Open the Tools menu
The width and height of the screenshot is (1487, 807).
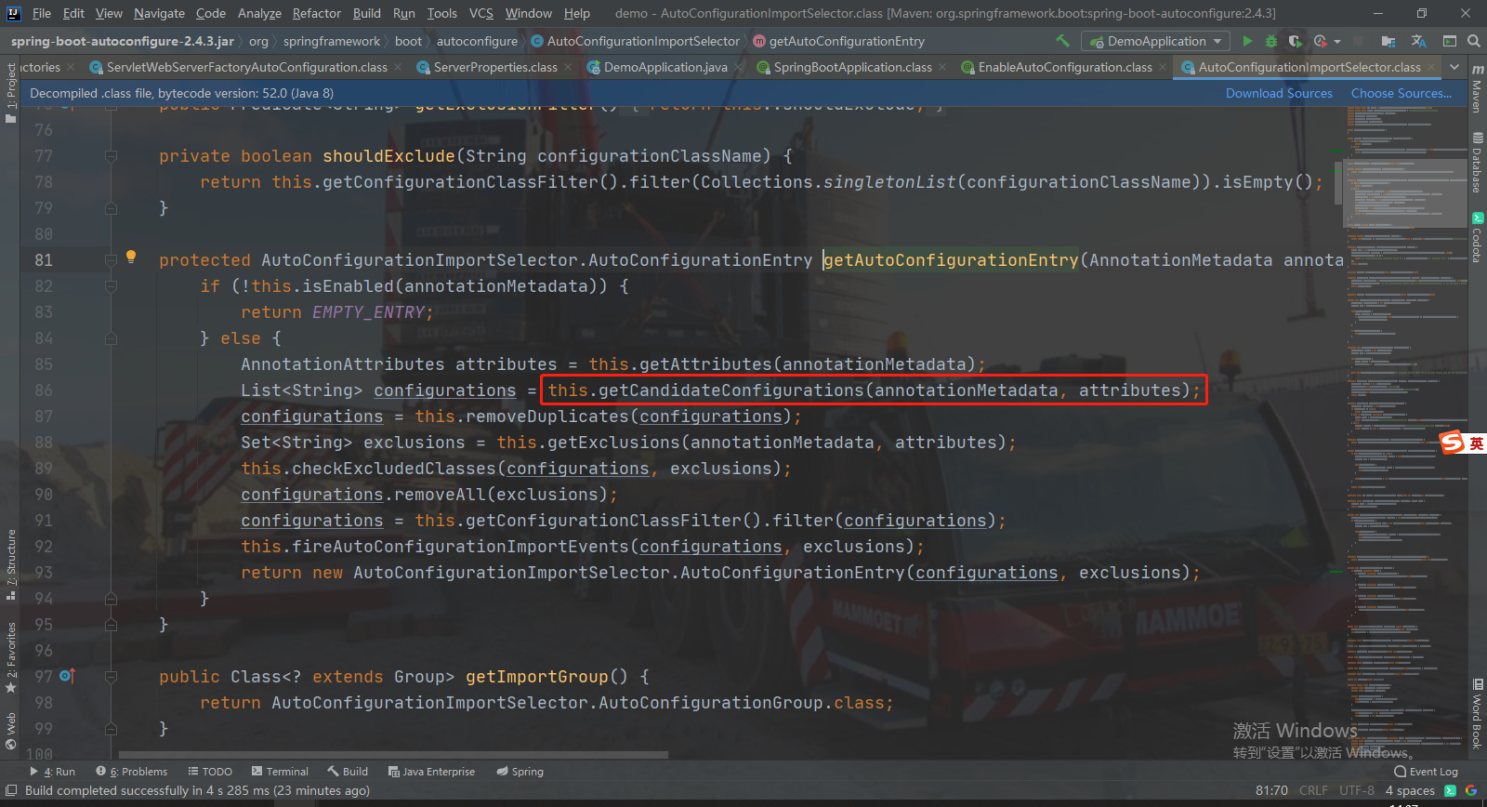pyautogui.click(x=442, y=13)
